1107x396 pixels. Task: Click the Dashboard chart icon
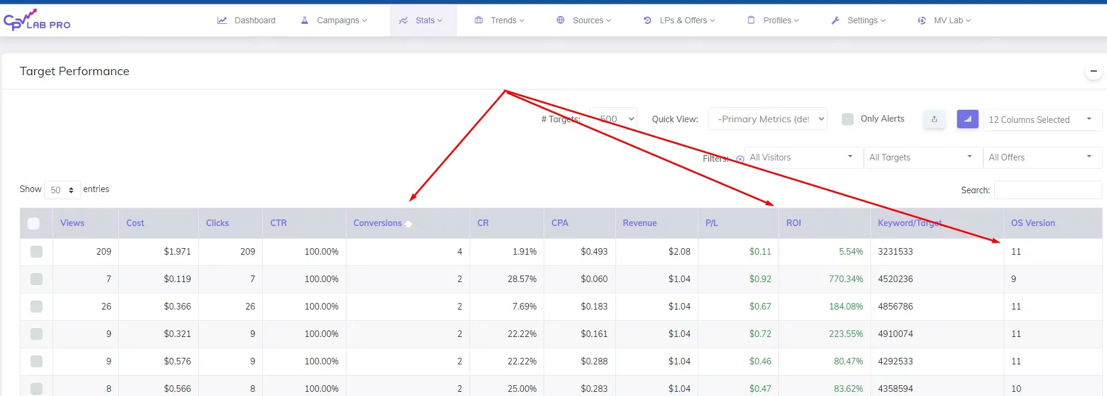pyautogui.click(x=222, y=20)
